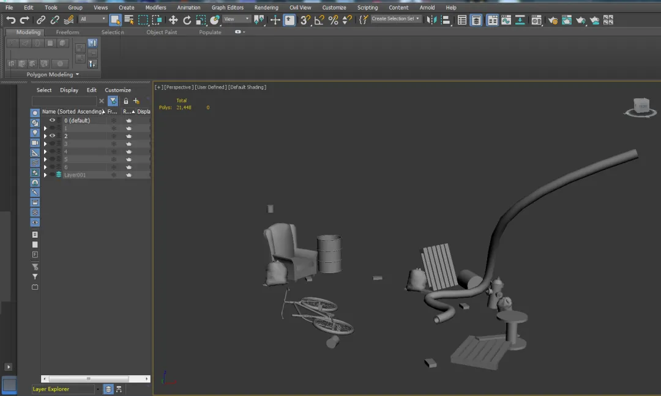The width and height of the screenshot is (661, 396).
Task: Toggle the freeze column for Layer001
Action: tap(113, 175)
